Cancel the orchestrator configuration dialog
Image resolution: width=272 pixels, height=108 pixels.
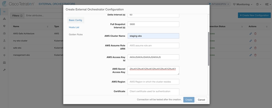(x=201, y=100)
